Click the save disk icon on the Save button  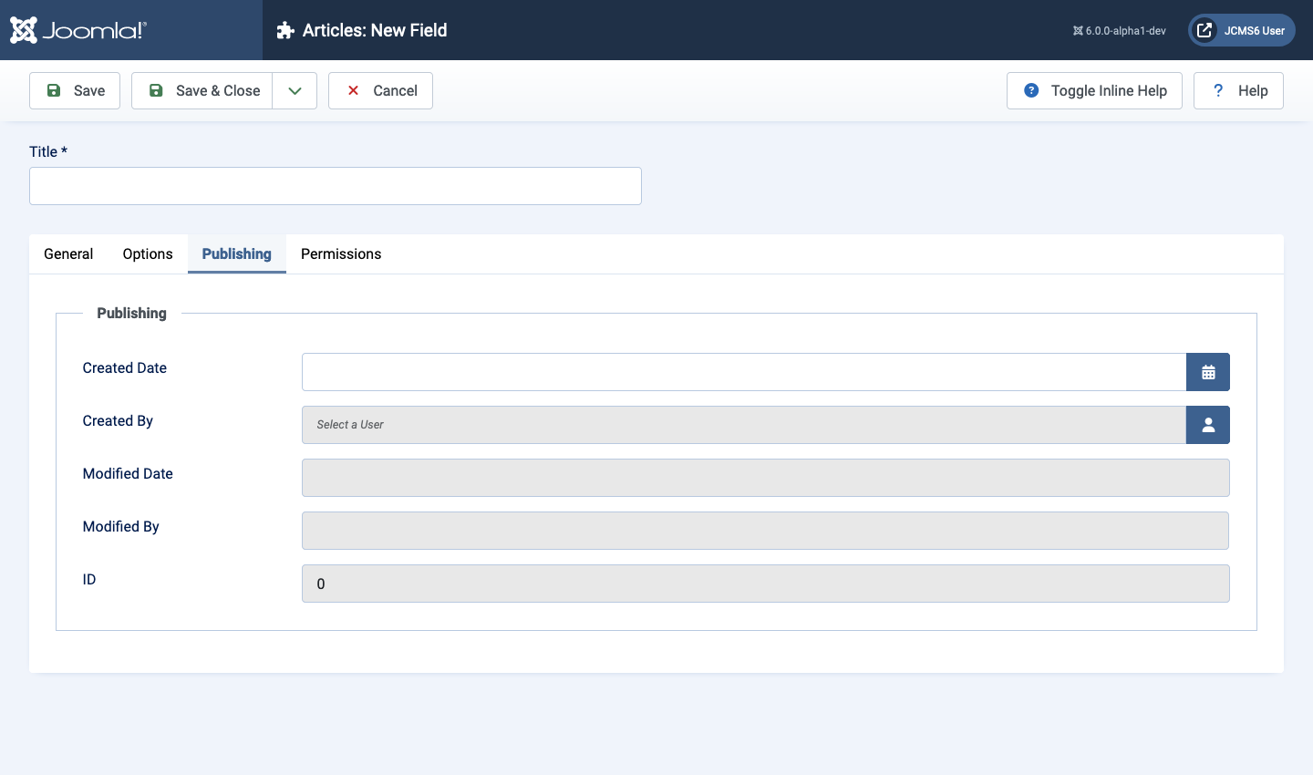tap(55, 90)
